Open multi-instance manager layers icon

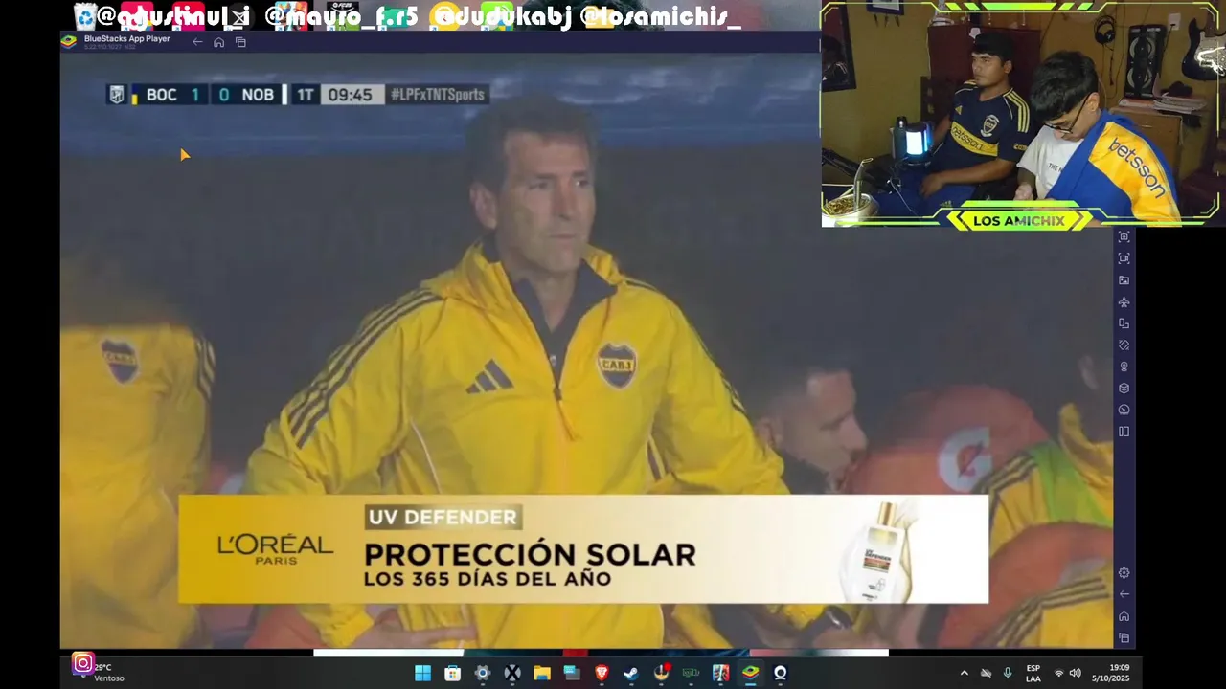point(1124,389)
